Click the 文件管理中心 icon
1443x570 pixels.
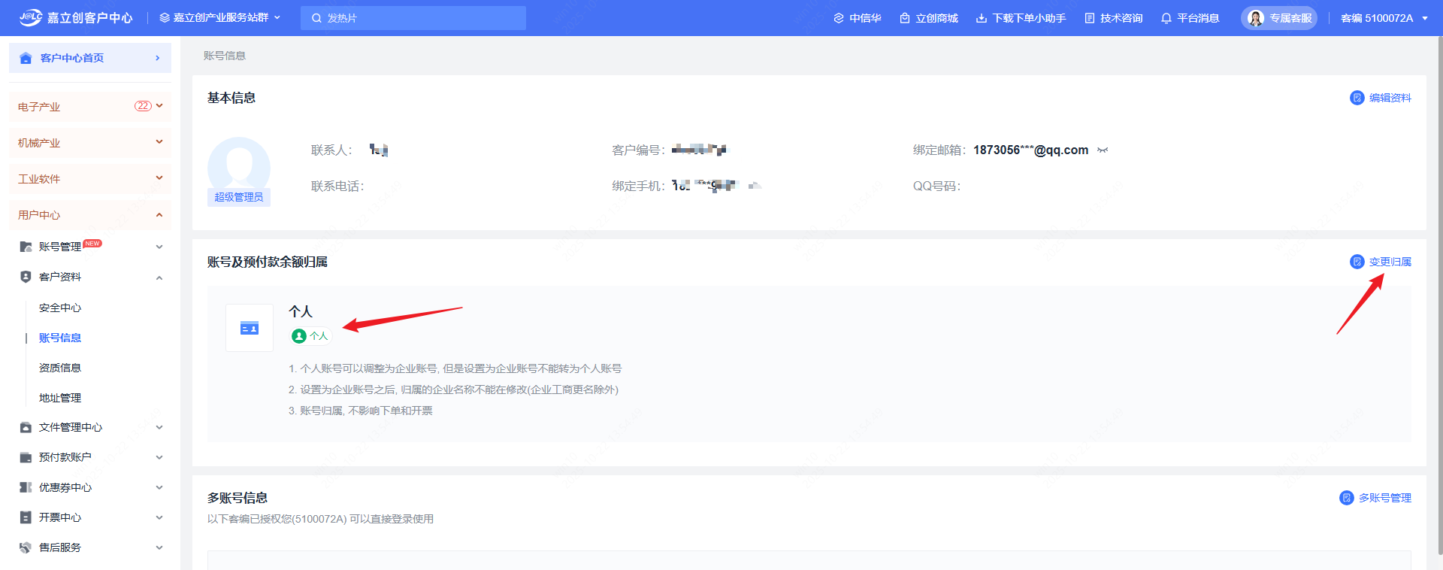point(26,427)
